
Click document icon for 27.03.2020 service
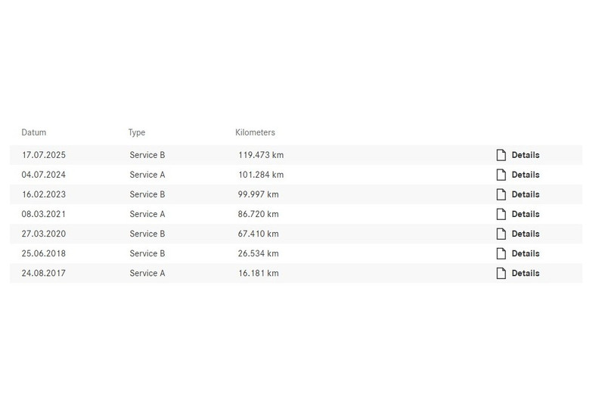[x=501, y=234]
